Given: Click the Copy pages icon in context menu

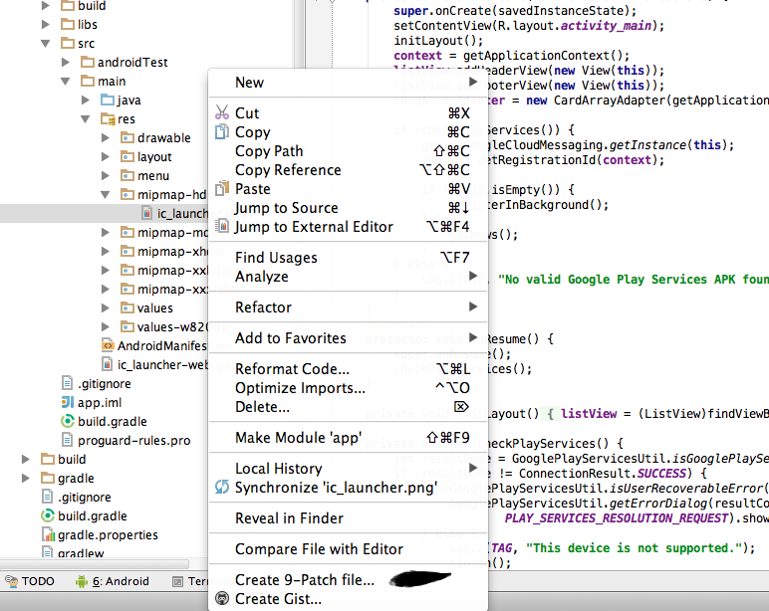Looking at the screenshot, I should point(222,131).
